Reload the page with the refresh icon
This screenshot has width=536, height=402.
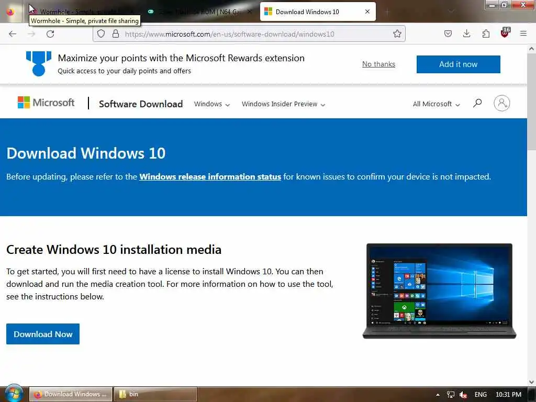coord(50,34)
